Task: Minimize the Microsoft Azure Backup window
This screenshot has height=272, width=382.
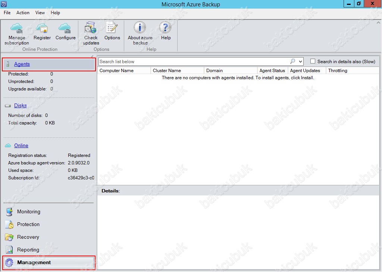Action: coord(349,4)
